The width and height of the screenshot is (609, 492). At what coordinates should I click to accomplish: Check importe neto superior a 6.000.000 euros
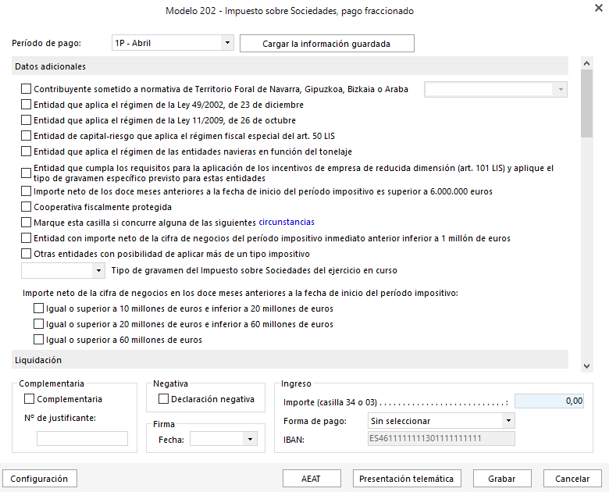click(x=26, y=191)
